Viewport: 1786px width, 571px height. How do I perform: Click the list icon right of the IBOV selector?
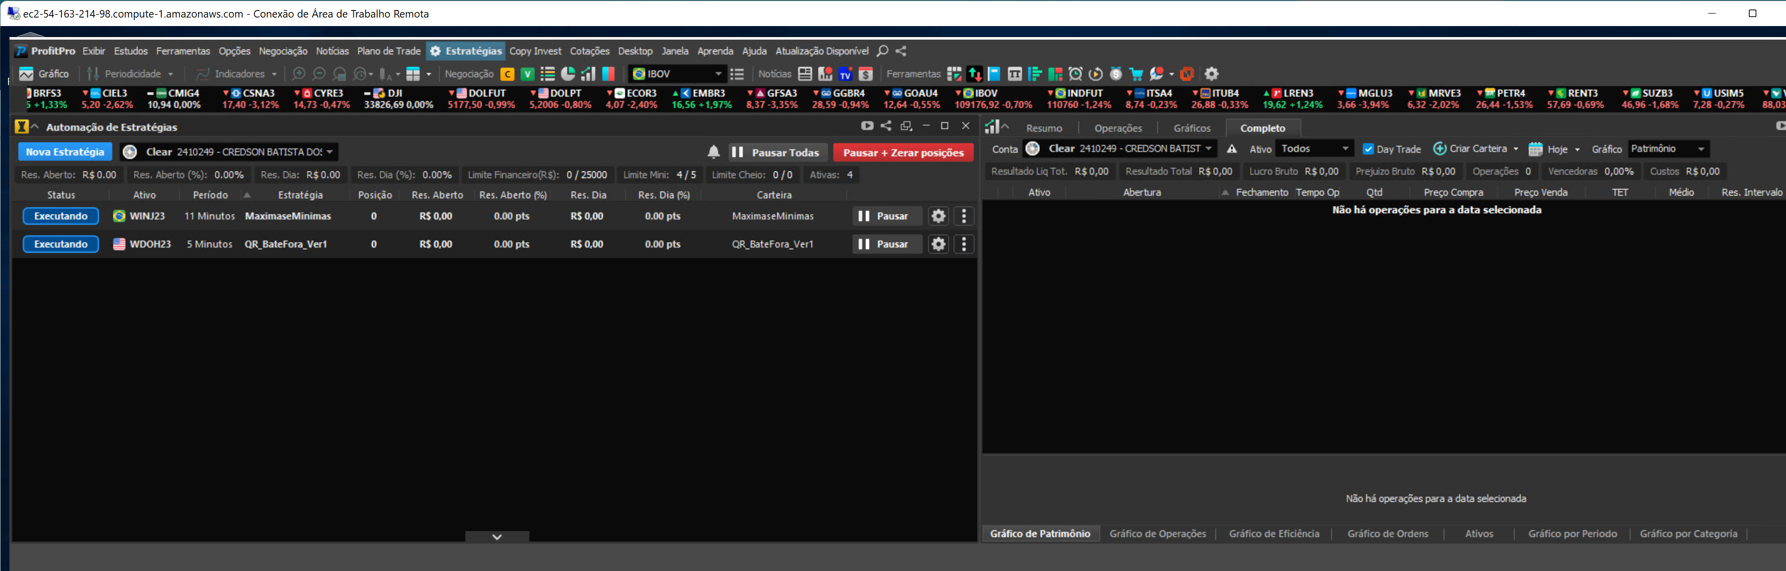[x=737, y=74]
